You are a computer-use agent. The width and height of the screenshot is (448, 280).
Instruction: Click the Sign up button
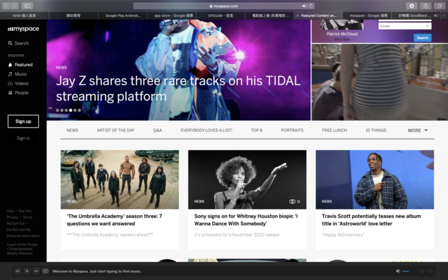coord(23,121)
